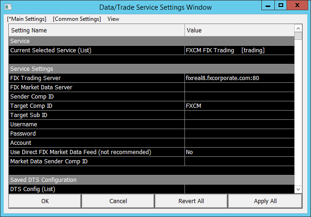Open the DTS Config list value
This screenshot has height=217, width=311.
click(240, 189)
